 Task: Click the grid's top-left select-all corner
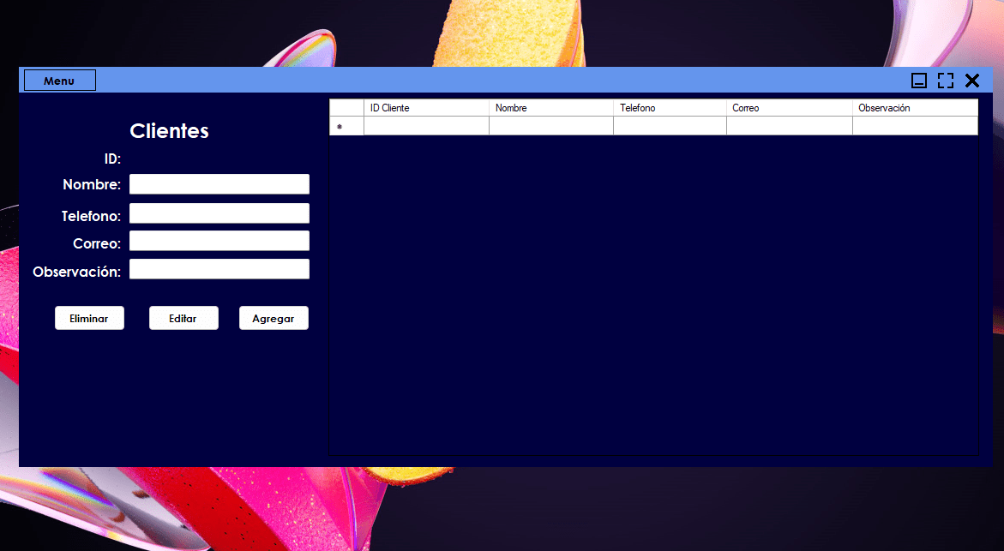point(346,108)
